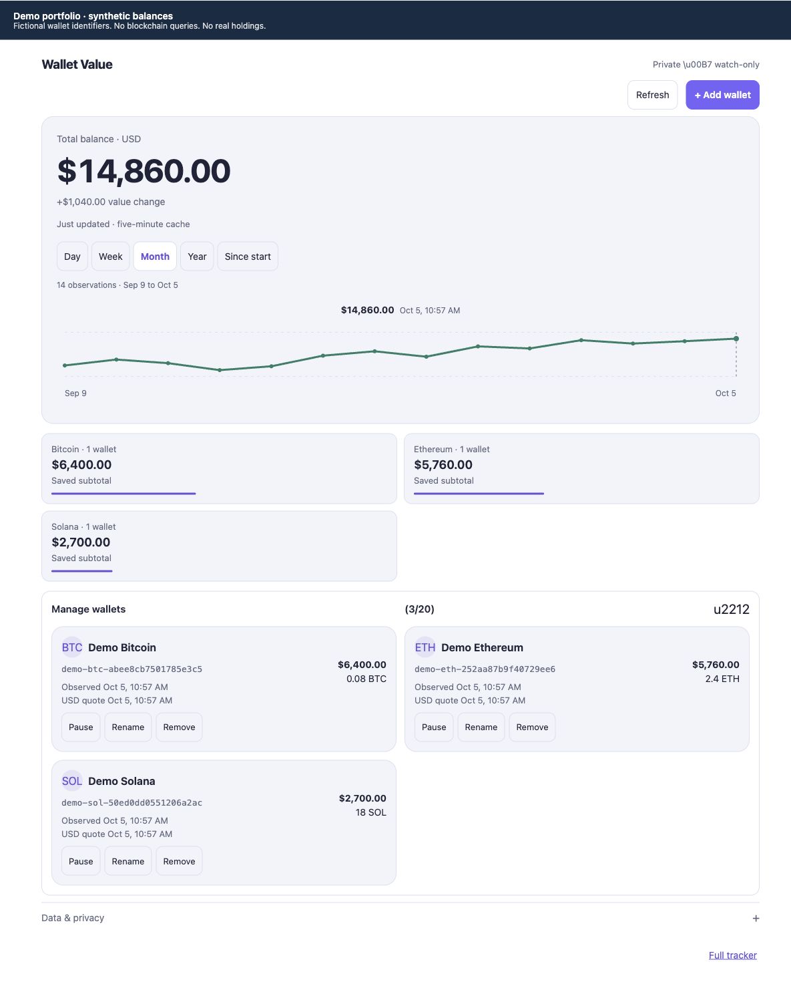Remove the Demo Solana wallet
791x984 pixels.
coord(179,861)
